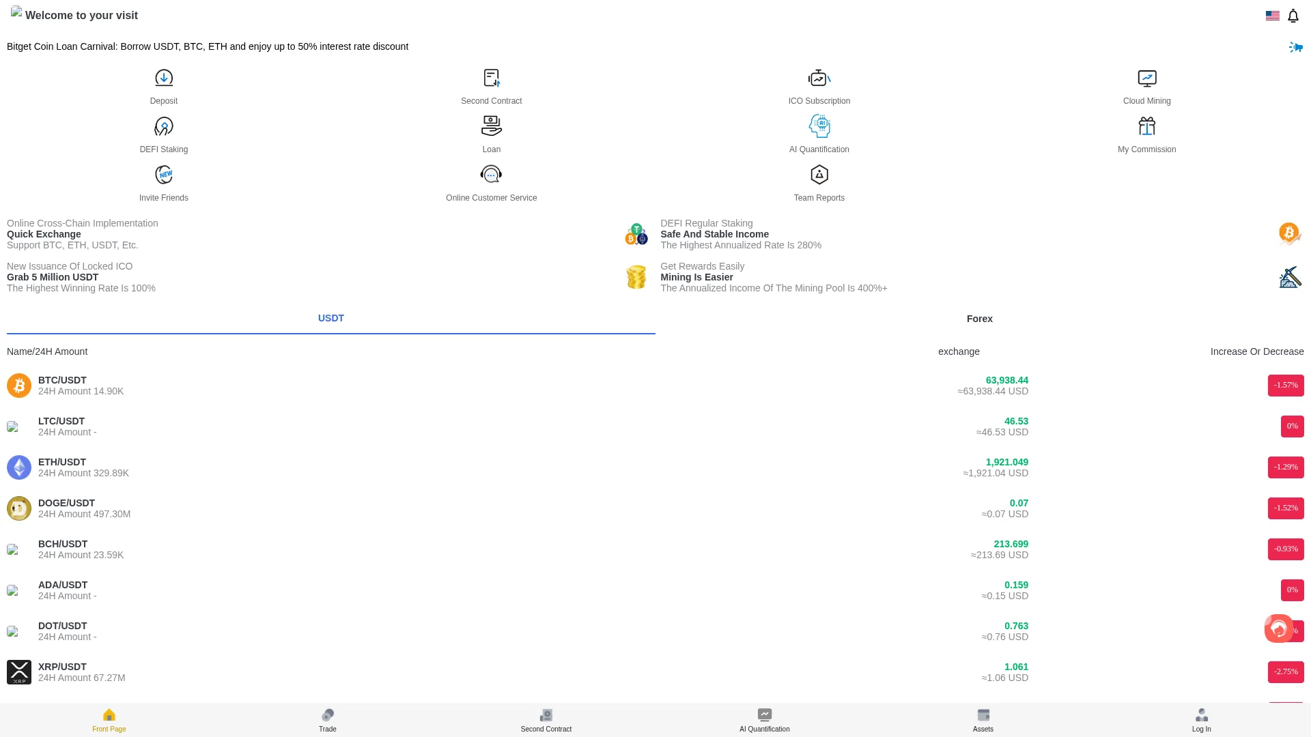The height and width of the screenshot is (737, 1311).
Task: Click the Increase Or Decrease column header
Action: pyautogui.click(x=1257, y=351)
